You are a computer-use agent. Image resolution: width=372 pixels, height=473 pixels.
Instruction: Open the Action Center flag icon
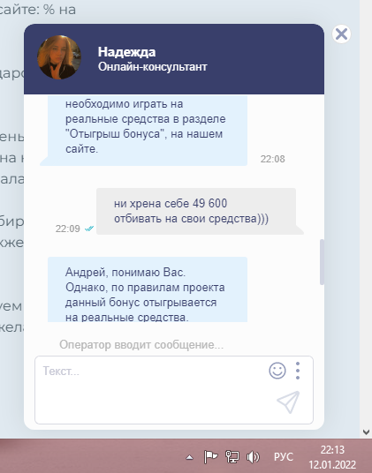tap(210, 457)
